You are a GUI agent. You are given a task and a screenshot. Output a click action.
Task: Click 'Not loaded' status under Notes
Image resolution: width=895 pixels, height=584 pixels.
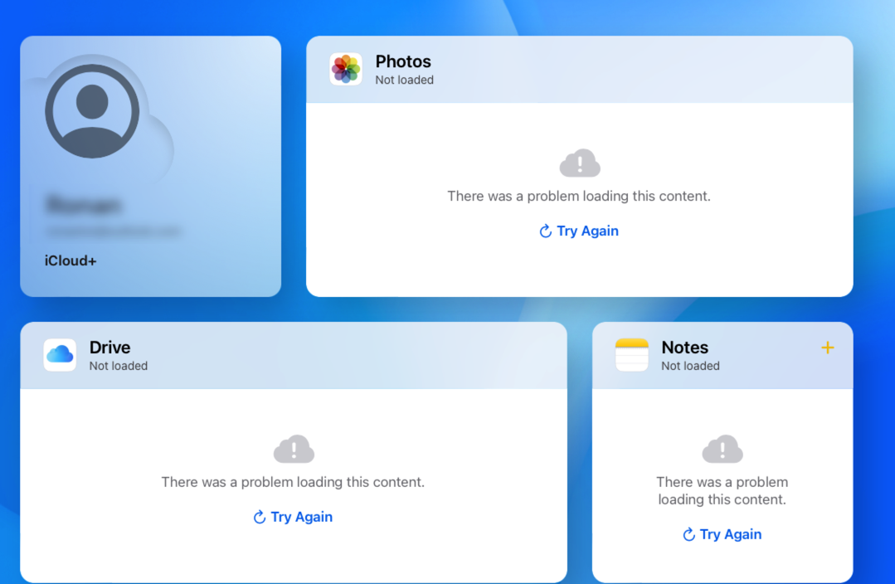[x=690, y=366]
